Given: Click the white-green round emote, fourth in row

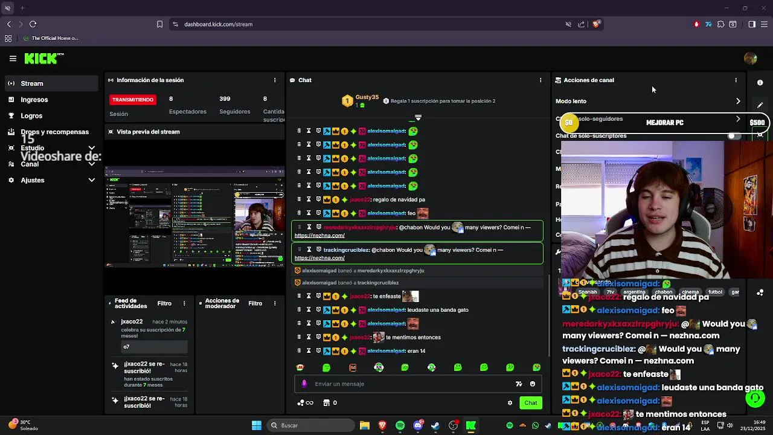Looking at the screenshot, I should click(x=379, y=367).
